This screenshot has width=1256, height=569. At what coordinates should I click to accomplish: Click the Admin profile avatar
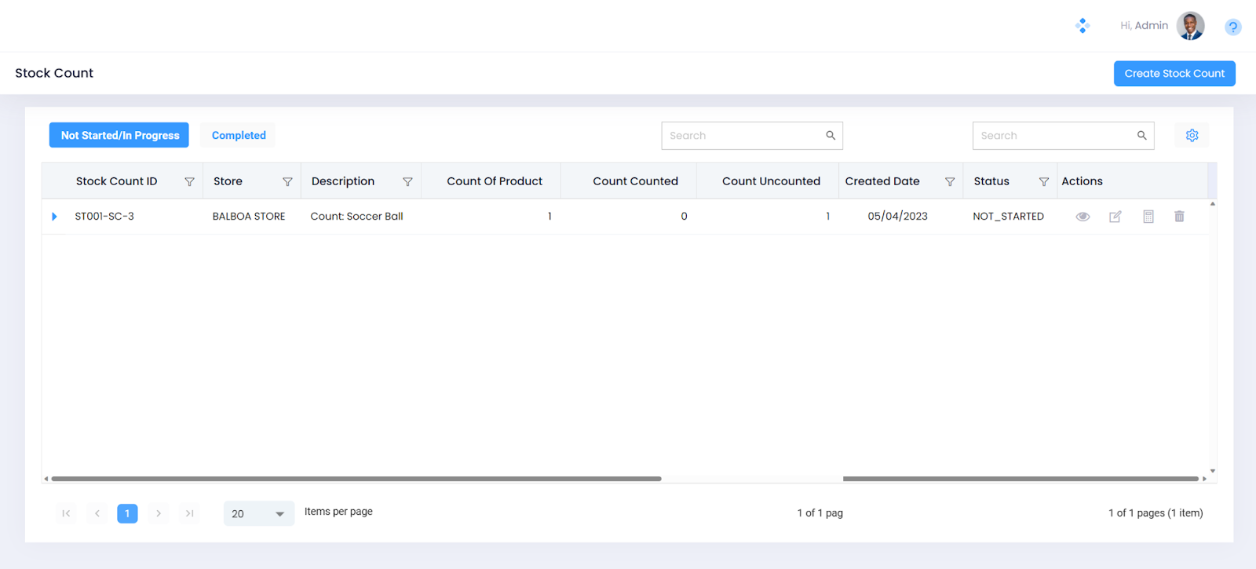click(x=1190, y=26)
